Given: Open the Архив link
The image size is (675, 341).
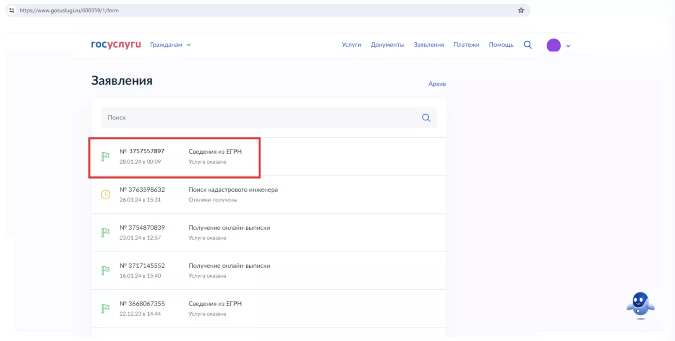Looking at the screenshot, I should pyautogui.click(x=437, y=84).
